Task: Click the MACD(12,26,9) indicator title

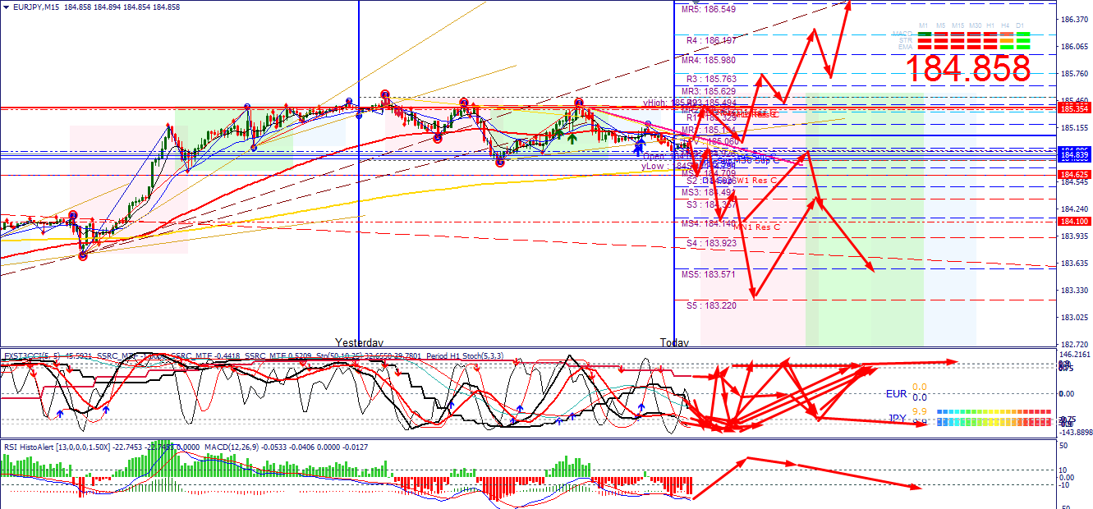Action: 284,447
